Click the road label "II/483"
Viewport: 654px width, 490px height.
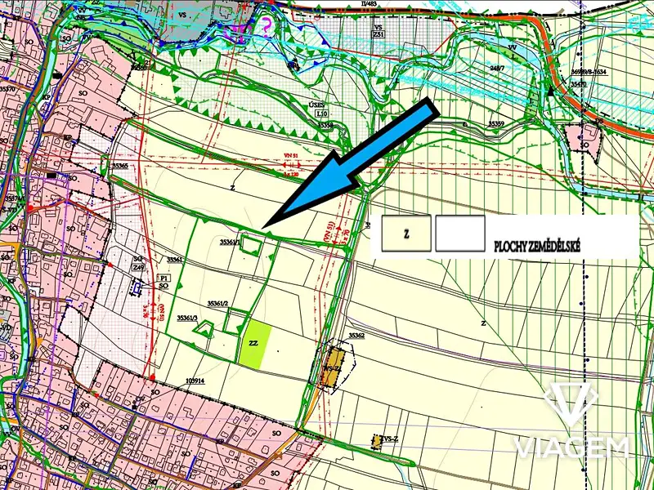pyautogui.click(x=371, y=4)
